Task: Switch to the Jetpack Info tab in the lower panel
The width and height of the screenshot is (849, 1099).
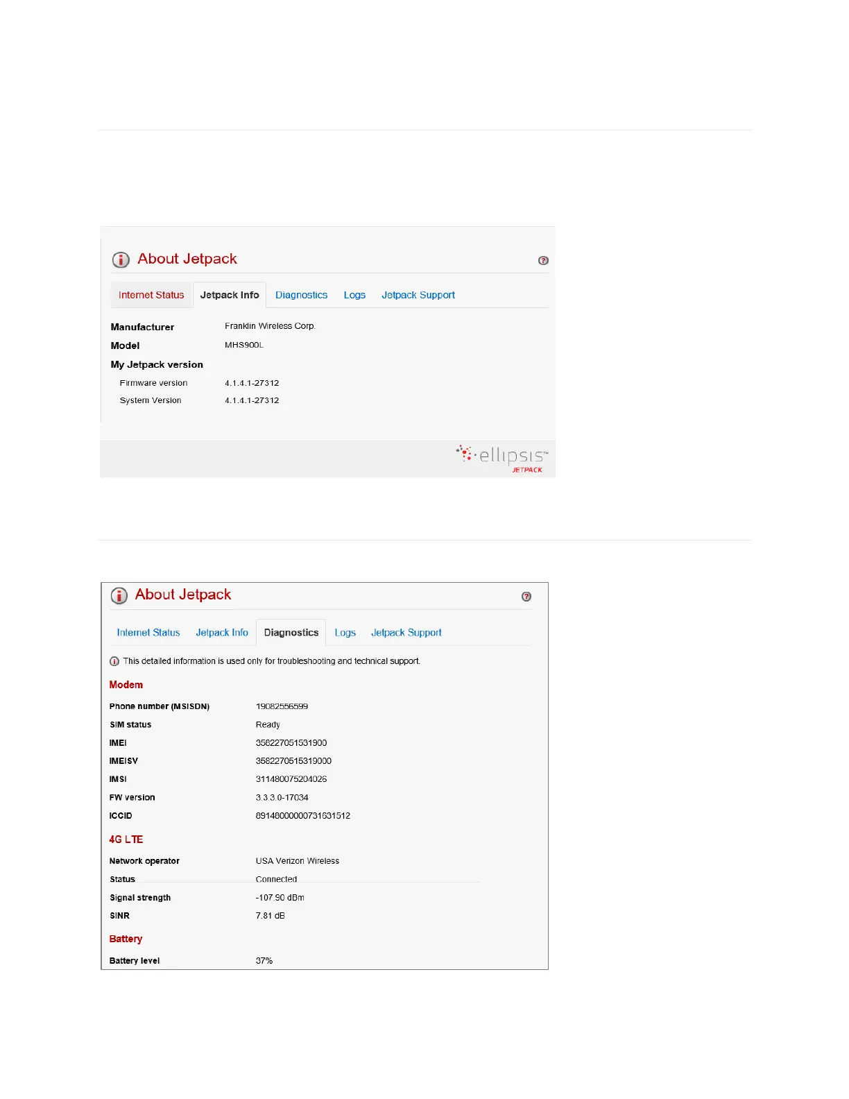Action: 222,633
